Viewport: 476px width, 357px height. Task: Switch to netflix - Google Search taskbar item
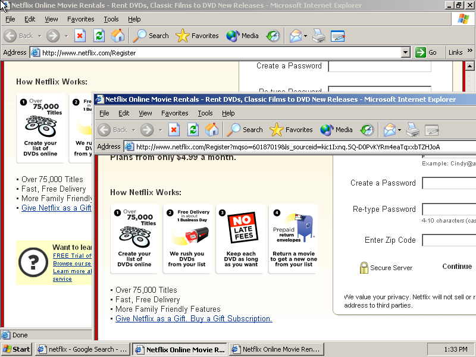point(83,349)
